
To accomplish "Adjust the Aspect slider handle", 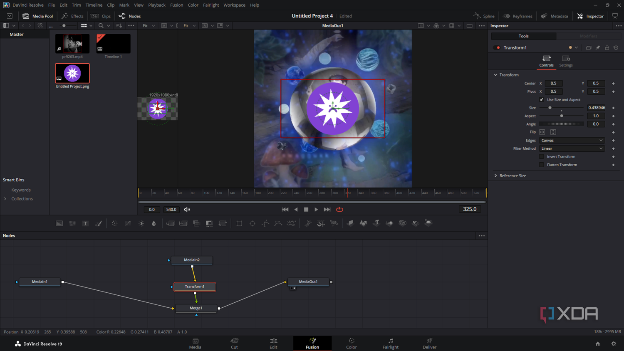I will [x=562, y=116].
